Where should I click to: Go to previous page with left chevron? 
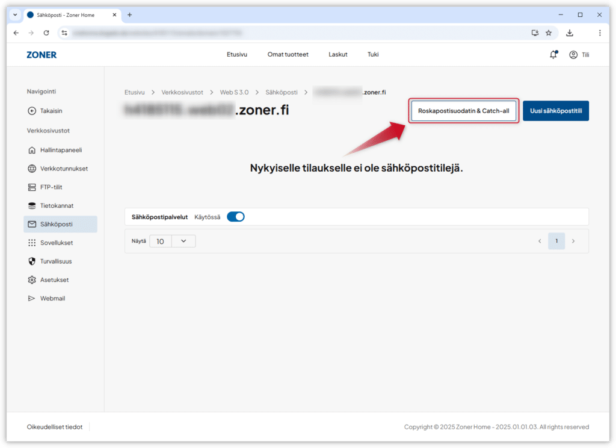point(540,241)
